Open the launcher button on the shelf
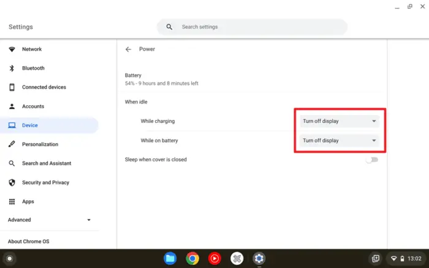The height and width of the screenshot is (268, 429). pos(10,258)
